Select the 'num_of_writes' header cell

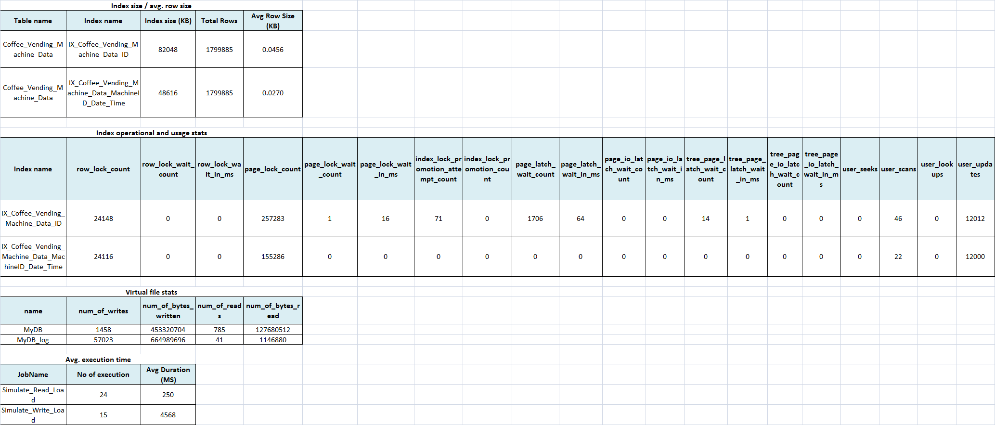point(103,311)
